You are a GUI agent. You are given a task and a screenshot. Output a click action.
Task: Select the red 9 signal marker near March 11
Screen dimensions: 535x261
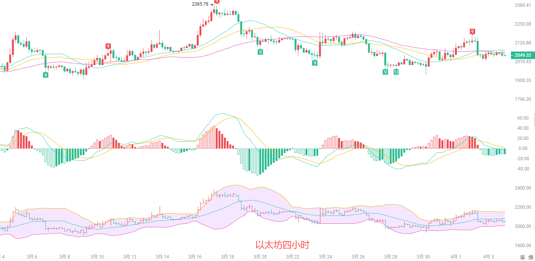coord(108,46)
